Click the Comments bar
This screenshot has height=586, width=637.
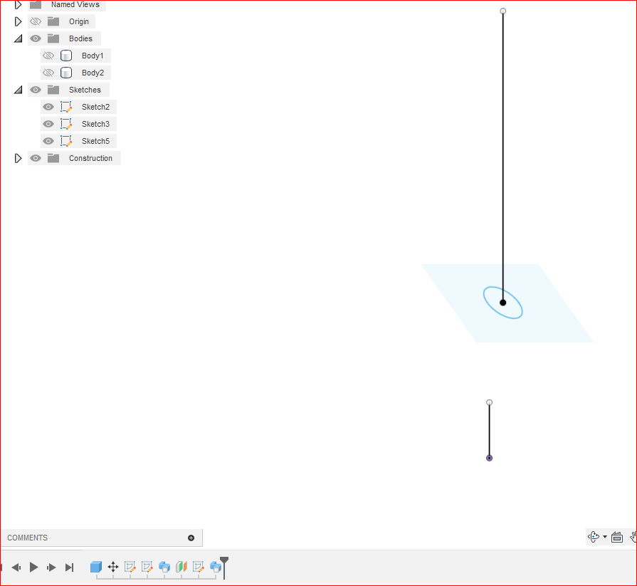(85, 538)
